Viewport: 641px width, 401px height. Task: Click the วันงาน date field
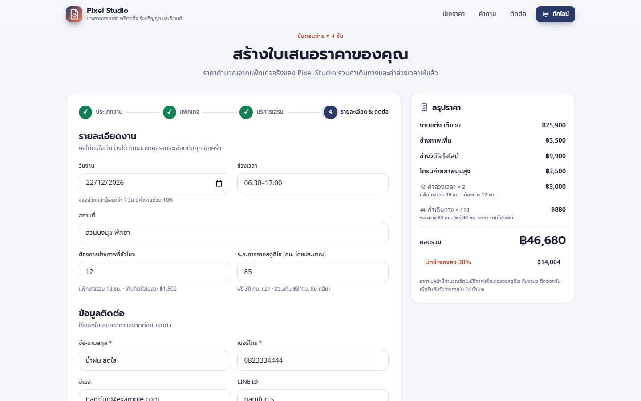(154, 183)
